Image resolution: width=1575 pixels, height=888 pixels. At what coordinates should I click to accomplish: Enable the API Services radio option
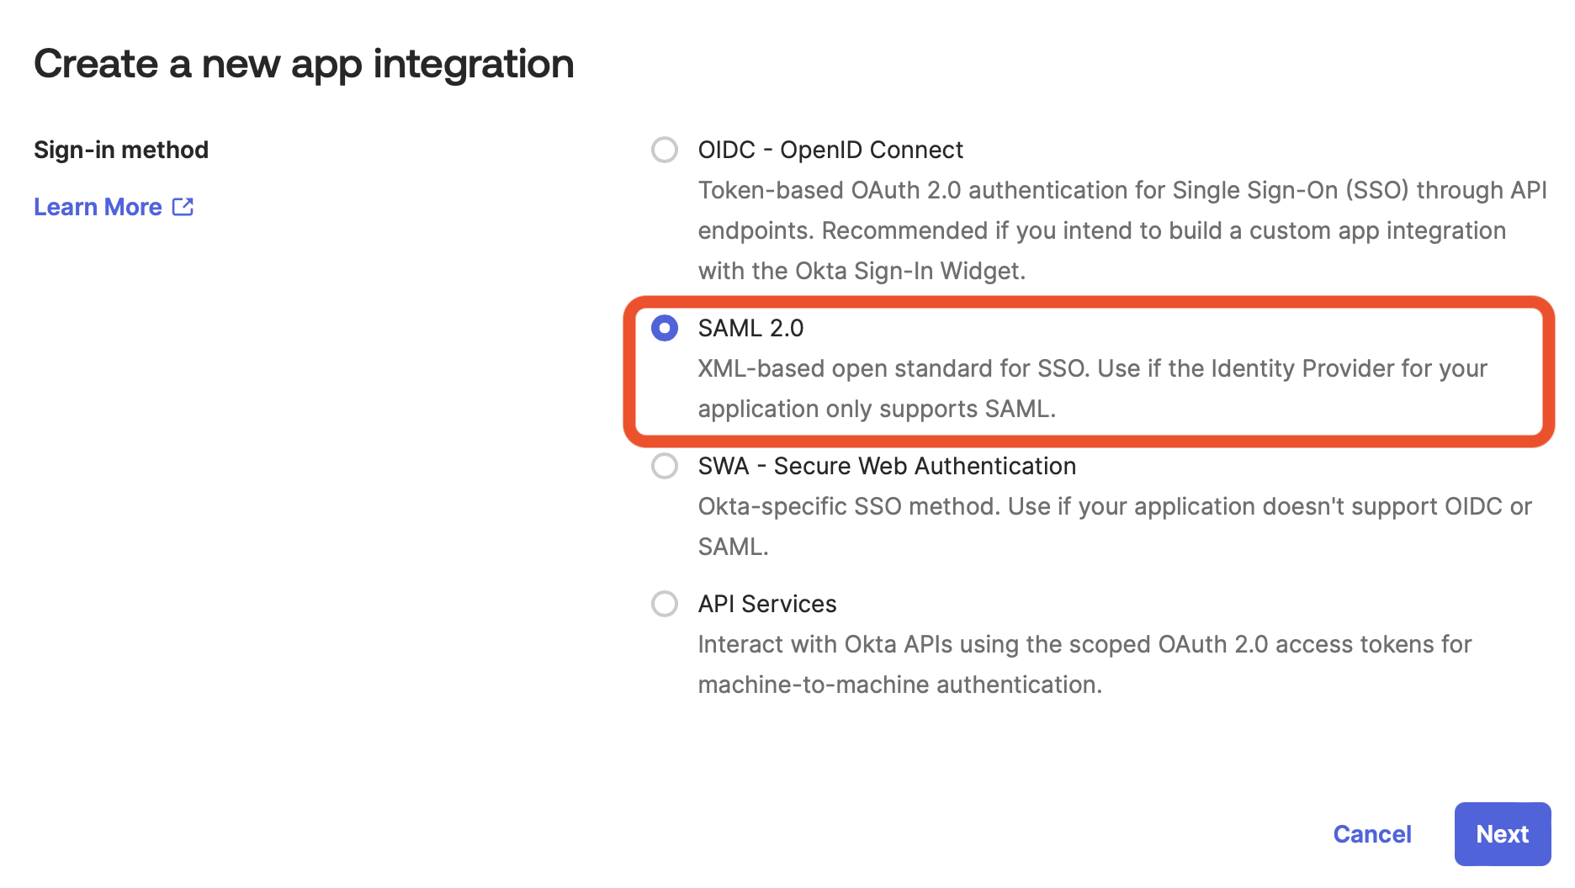[x=665, y=604]
